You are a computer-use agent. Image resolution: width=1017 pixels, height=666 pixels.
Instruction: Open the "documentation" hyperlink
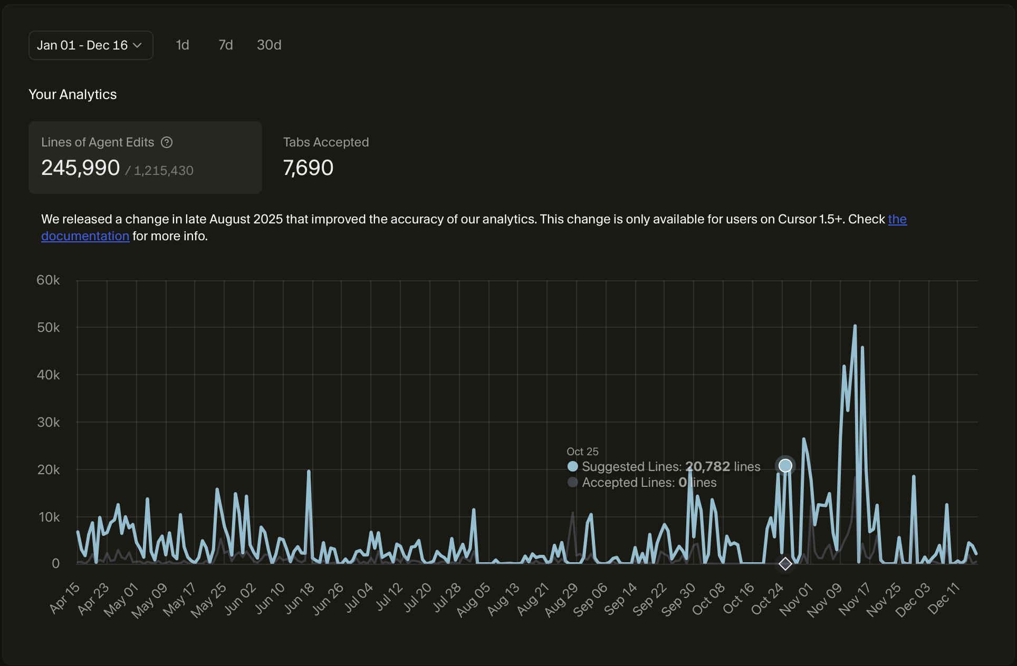click(x=85, y=236)
